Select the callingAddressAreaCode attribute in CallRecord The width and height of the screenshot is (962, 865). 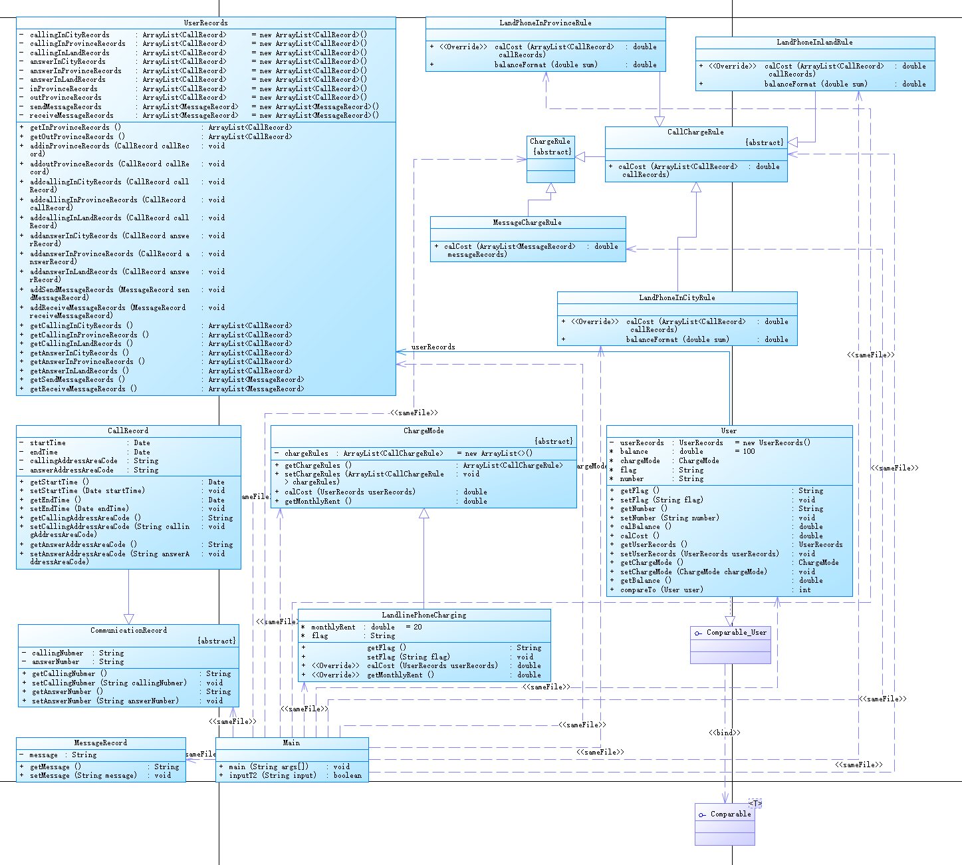click(89, 461)
